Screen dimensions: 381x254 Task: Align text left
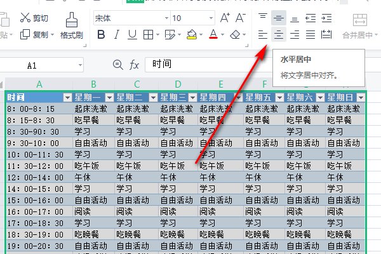pyautogui.click(x=263, y=35)
